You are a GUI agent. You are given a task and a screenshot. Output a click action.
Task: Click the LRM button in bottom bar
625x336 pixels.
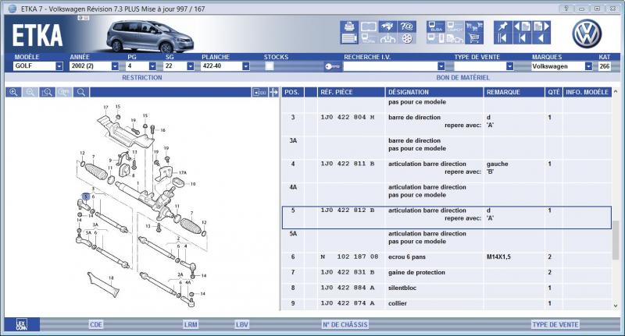click(191, 324)
